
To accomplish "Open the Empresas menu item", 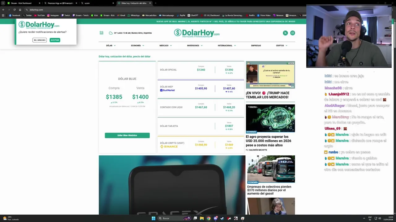I will pos(256,46).
